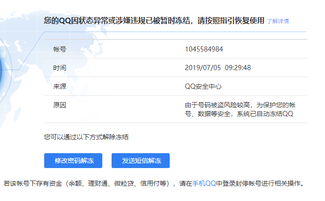Click the 修改密码解冻 button

73,161
